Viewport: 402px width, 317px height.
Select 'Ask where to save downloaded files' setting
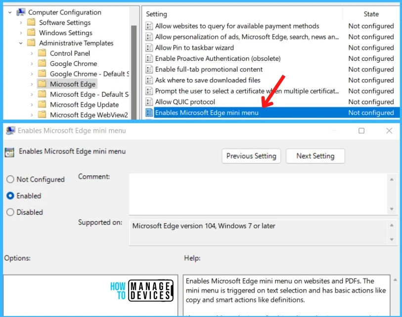[x=208, y=80]
